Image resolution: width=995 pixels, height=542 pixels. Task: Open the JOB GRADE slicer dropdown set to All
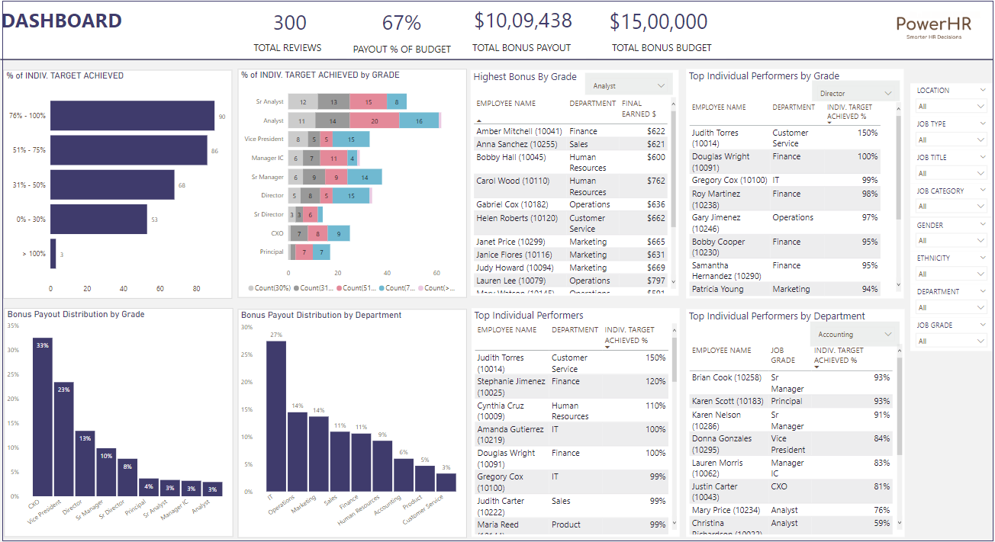point(951,341)
